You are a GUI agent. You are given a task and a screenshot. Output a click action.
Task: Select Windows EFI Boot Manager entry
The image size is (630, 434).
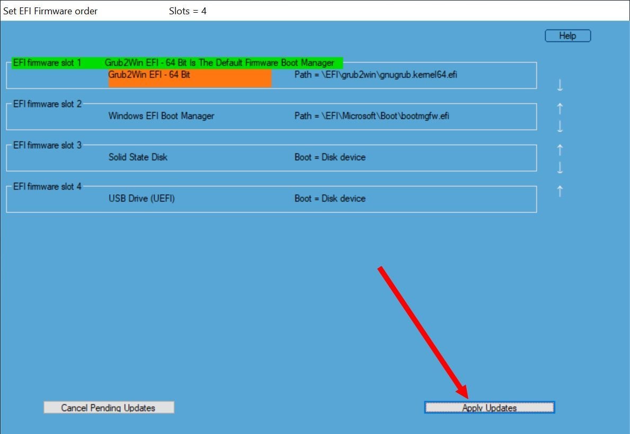[161, 116]
